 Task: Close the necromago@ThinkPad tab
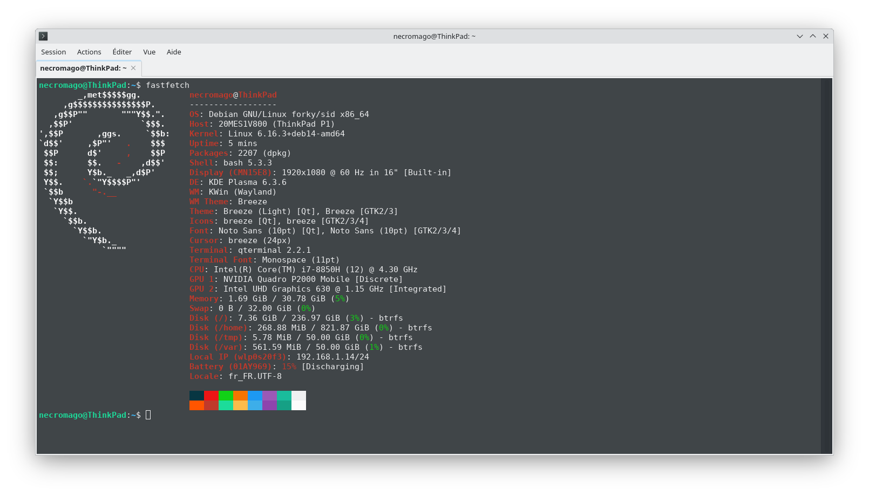coord(133,68)
